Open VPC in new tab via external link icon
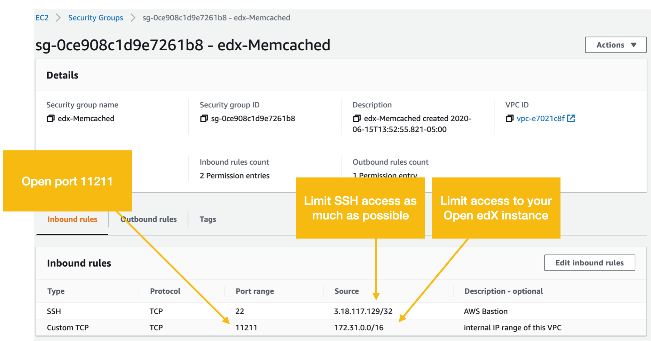651x341 pixels. (571, 118)
